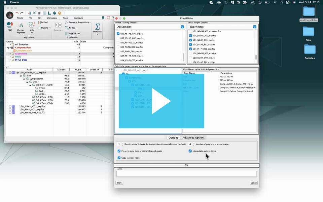This screenshot has width=323, height=202.
Task: Select the Tools ribbon tab
Action: pyautogui.click(x=66, y=18)
